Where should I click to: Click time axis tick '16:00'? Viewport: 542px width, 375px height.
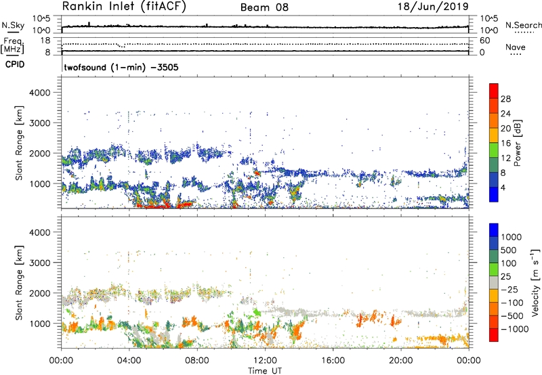click(x=333, y=361)
